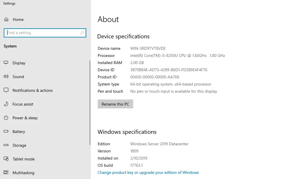This screenshot has height=179, width=281.
Task: Select the Display icon in sidebar
Action: [x=6, y=63]
